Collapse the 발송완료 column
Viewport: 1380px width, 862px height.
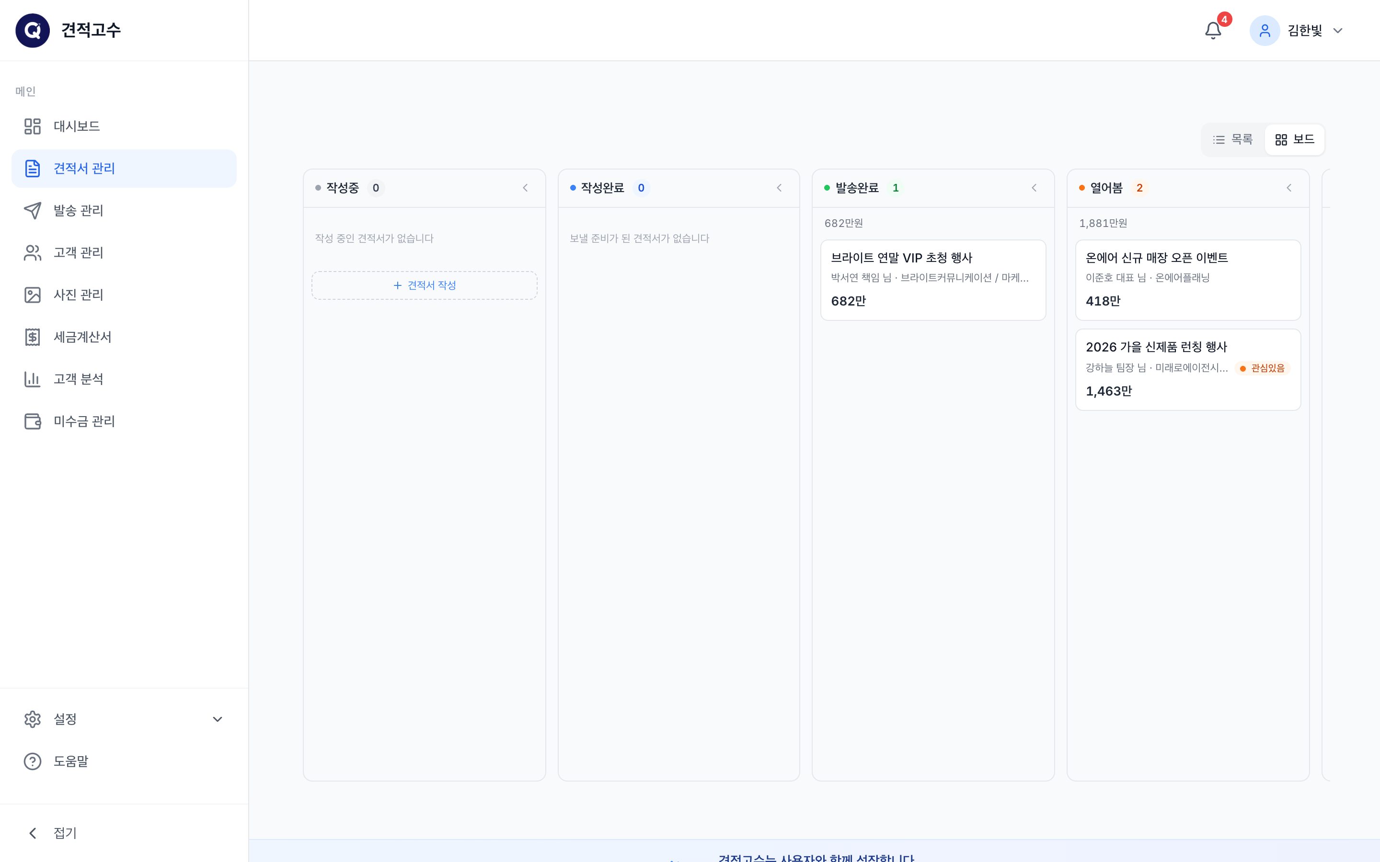point(1034,188)
